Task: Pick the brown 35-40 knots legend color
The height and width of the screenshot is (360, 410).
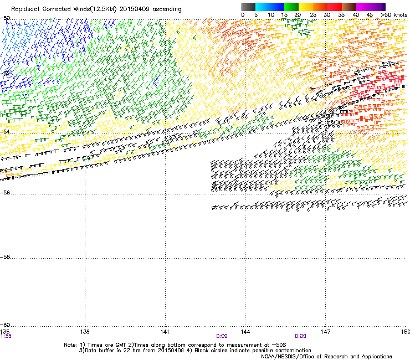Action: pos(349,7)
